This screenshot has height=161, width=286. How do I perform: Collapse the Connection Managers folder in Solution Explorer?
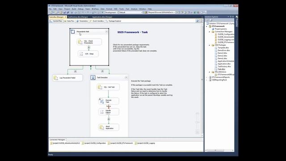[x=210, y=32]
